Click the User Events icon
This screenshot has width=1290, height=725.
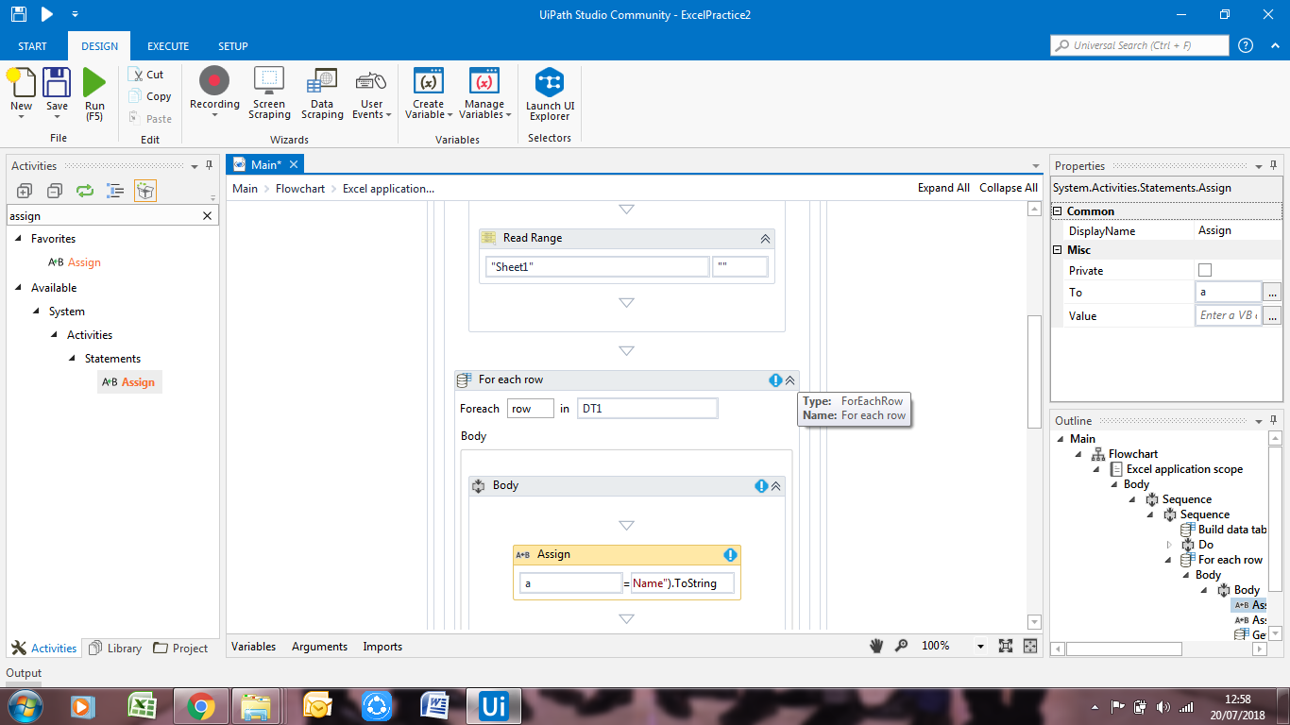371,81
